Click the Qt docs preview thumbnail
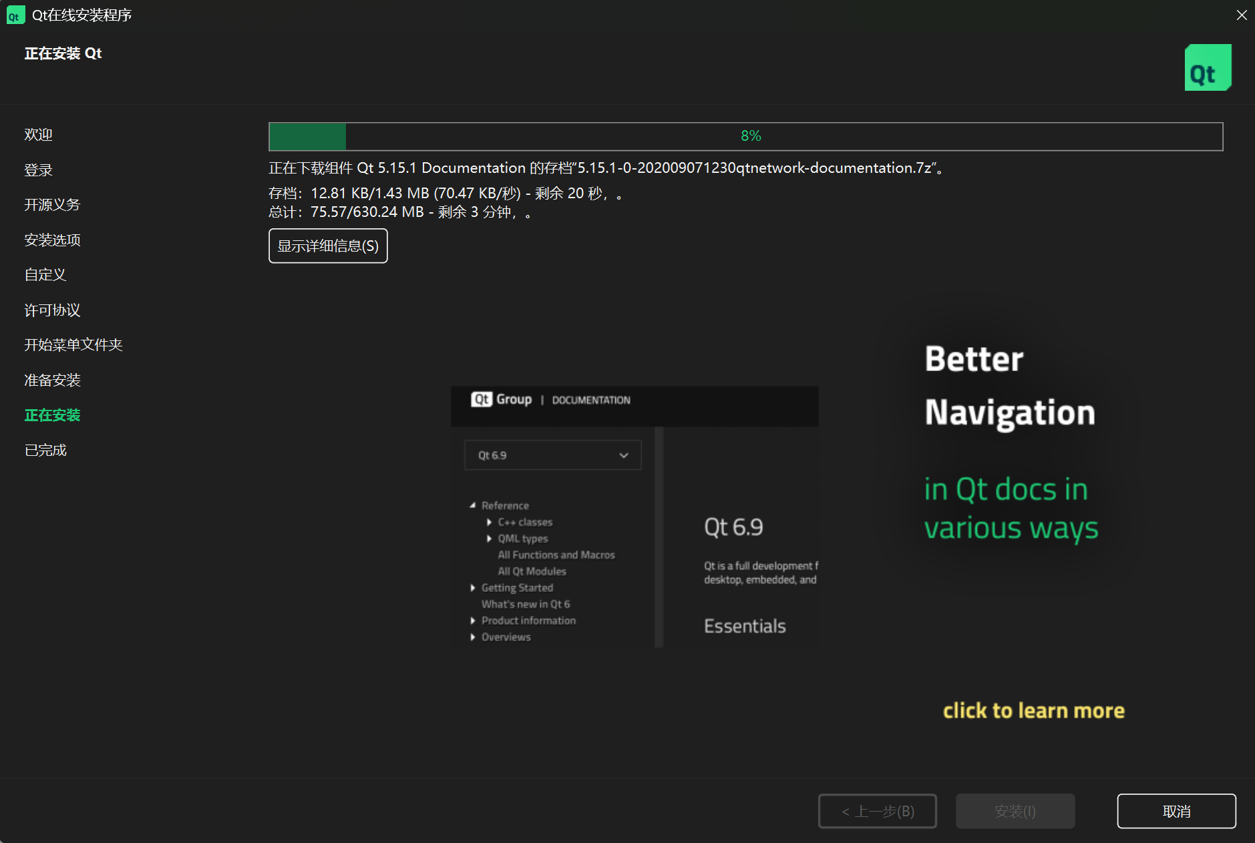1255x843 pixels. coord(635,517)
